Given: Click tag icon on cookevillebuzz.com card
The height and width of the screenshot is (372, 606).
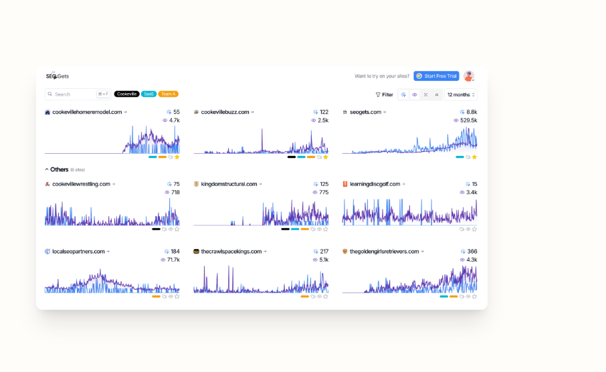Looking at the screenshot, I should [319, 157].
